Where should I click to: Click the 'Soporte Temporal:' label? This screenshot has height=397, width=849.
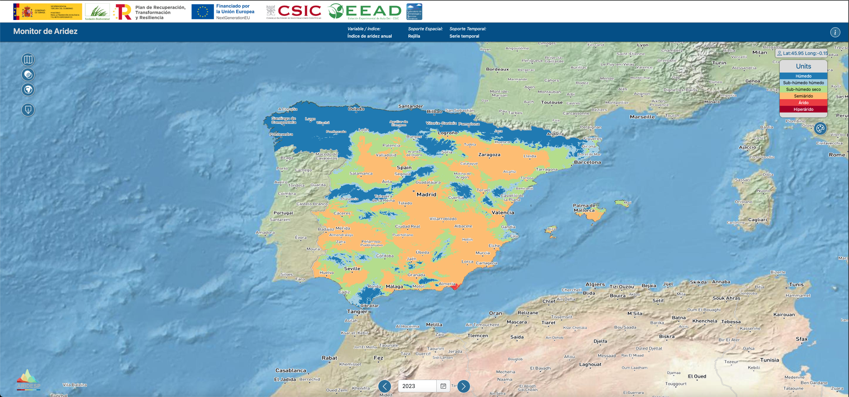[x=468, y=29]
